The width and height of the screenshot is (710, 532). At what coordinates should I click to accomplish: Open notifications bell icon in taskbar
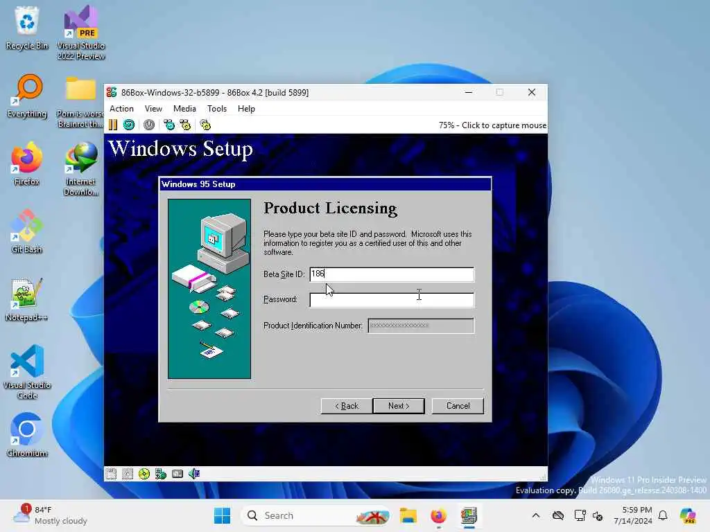(x=663, y=515)
